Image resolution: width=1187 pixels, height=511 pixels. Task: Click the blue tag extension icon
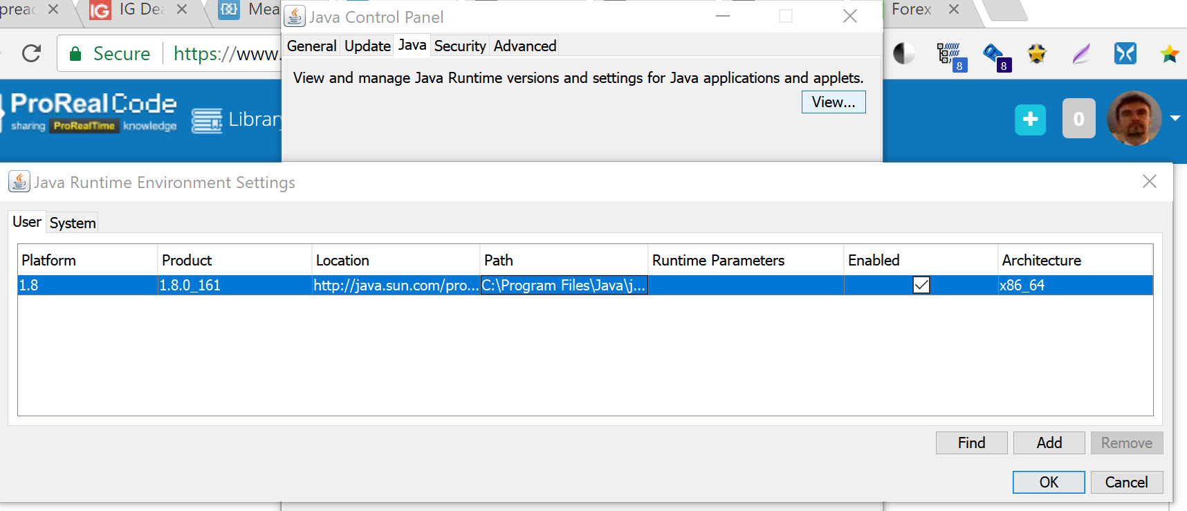tap(993, 54)
